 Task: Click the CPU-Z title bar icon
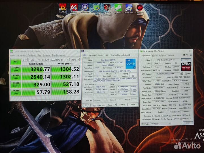pos(83,51)
